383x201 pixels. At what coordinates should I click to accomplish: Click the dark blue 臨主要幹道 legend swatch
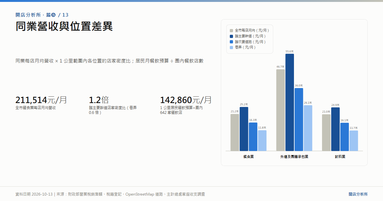[x=232, y=36]
